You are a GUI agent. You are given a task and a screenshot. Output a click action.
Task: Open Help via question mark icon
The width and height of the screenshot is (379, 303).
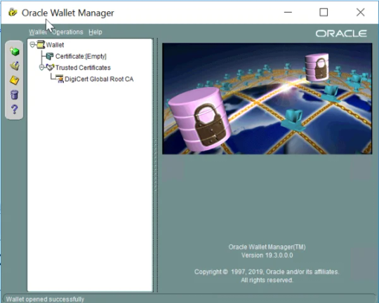pyautogui.click(x=15, y=109)
